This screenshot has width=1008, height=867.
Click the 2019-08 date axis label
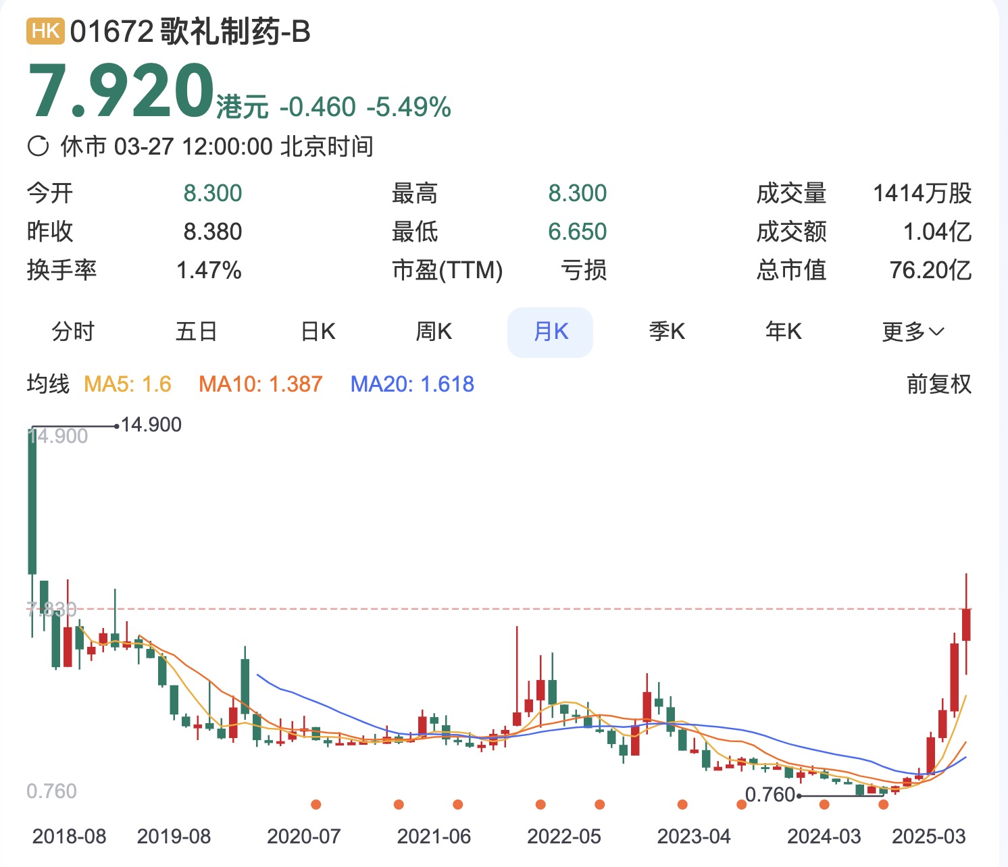[174, 837]
